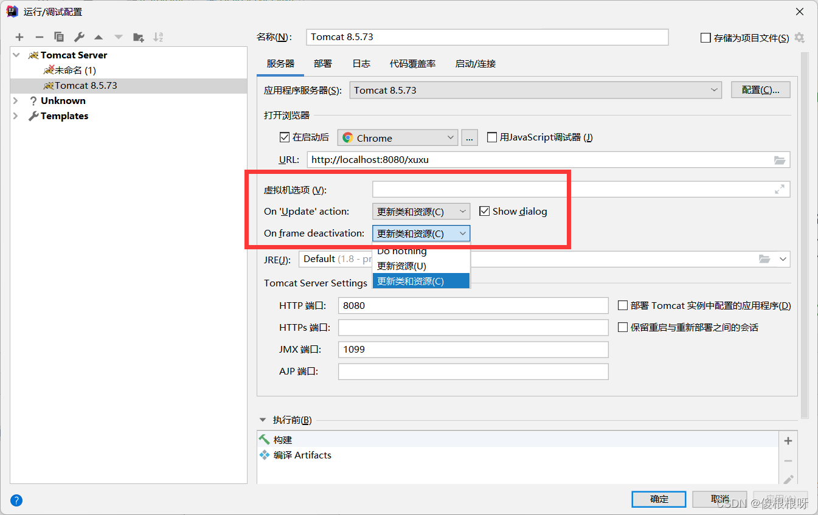The height and width of the screenshot is (515, 818).
Task: Enable 部署 Tomcat 实例中配置的应用程序 checkbox
Action: 623,305
